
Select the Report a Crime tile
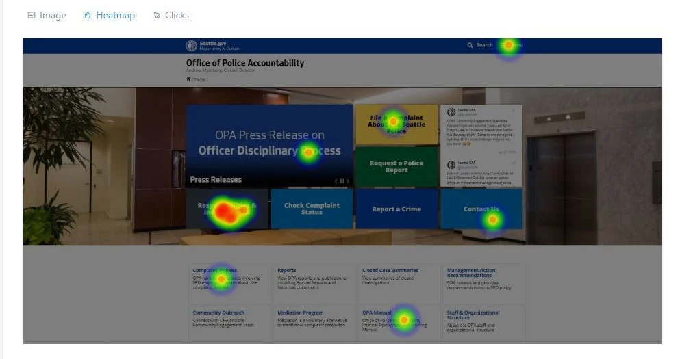click(396, 209)
